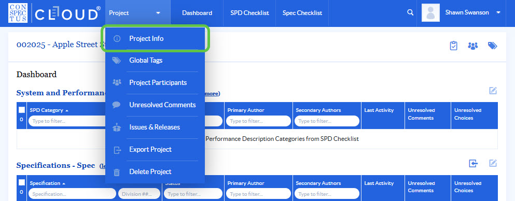Image resolution: width=515 pixels, height=201 pixels.
Task: Click the Export Project arrow icon in menu
Action: point(117,150)
